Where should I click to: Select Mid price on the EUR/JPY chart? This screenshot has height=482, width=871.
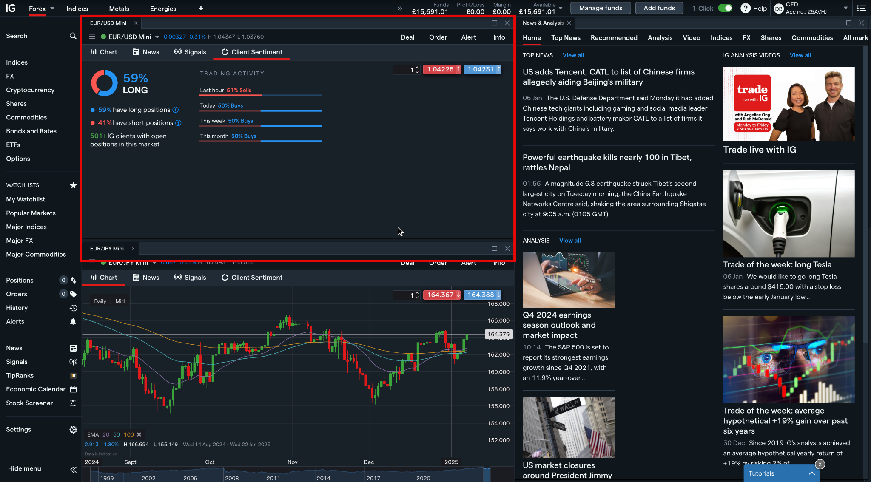coord(120,301)
